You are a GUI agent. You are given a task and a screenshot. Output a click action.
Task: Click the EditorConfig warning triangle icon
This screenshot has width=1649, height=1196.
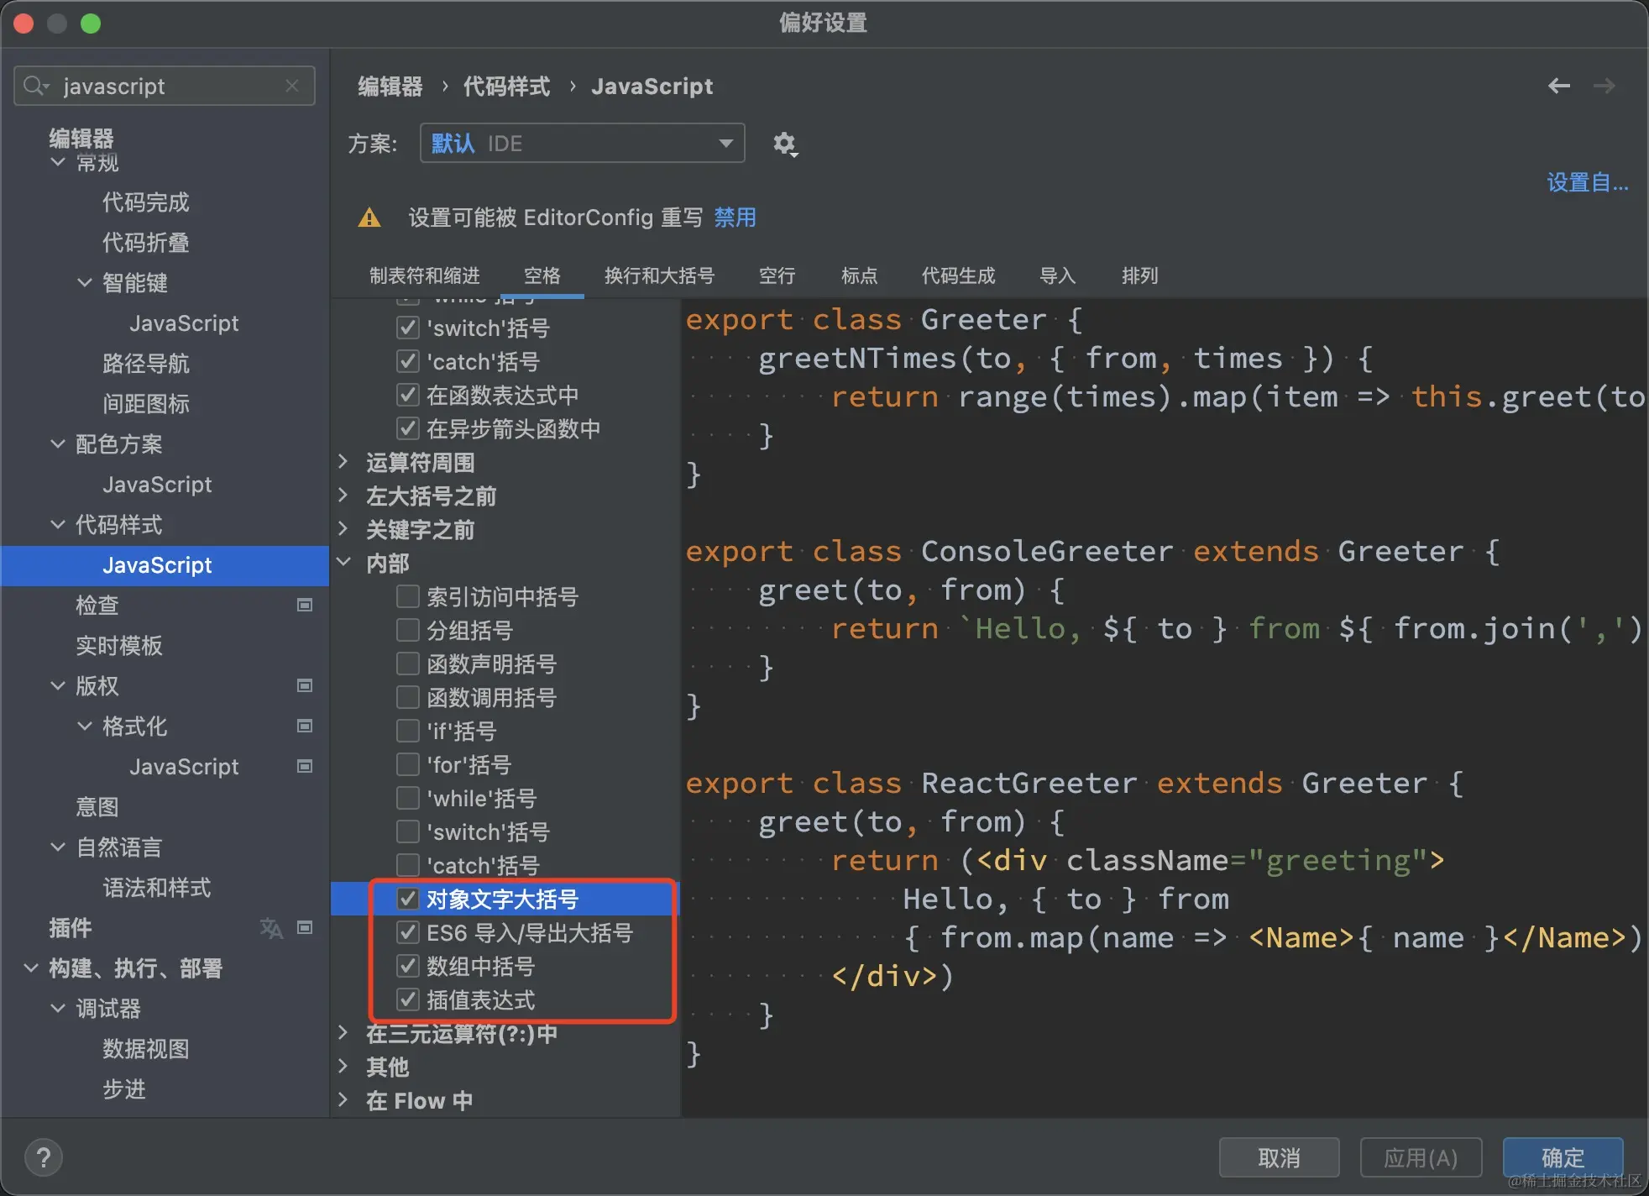coord(369,218)
